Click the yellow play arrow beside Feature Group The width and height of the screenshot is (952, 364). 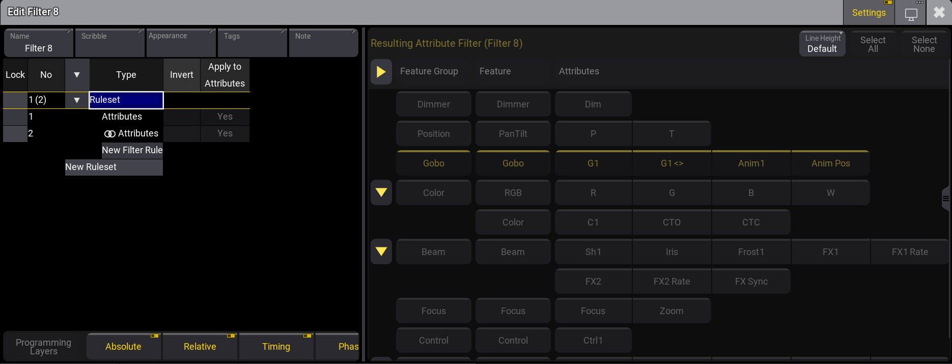click(381, 72)
